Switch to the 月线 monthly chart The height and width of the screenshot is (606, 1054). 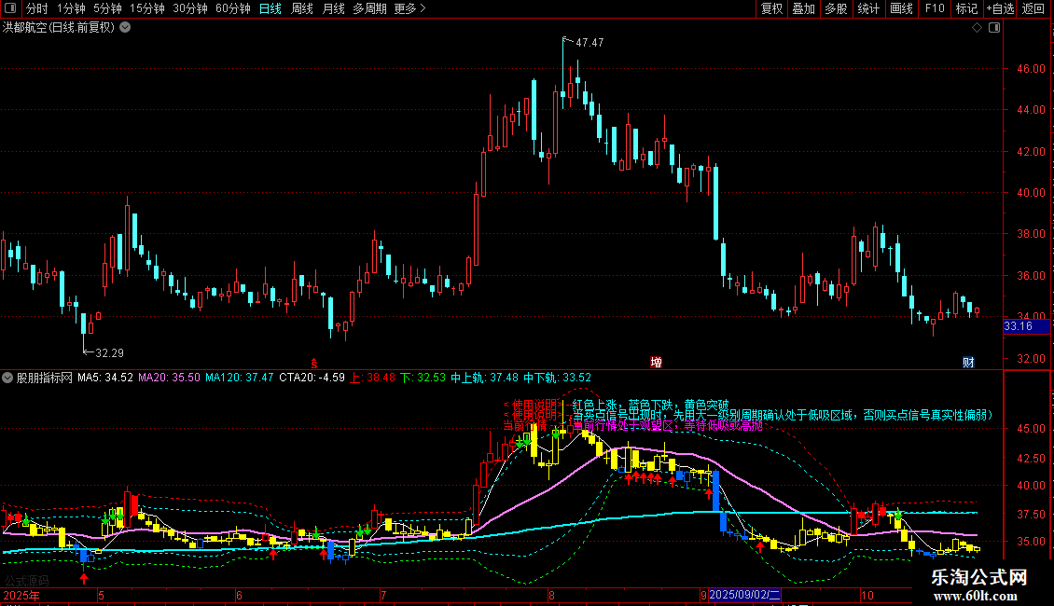tap(333, 8)
